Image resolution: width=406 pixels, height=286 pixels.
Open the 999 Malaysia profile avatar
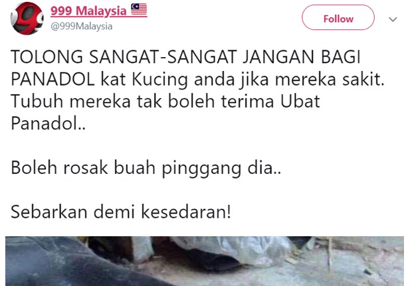click(27, 19)
